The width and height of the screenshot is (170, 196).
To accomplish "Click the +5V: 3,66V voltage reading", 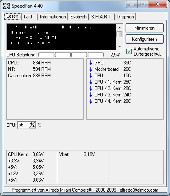I will tap(26, 180).
